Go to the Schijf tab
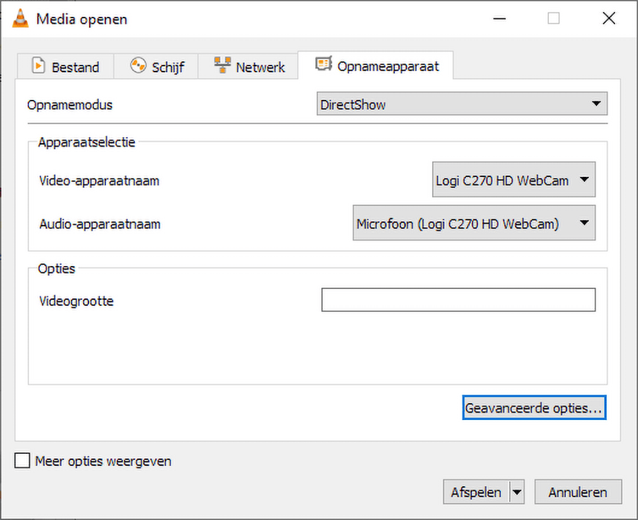638x520 pixels. (x=159, y=67)
